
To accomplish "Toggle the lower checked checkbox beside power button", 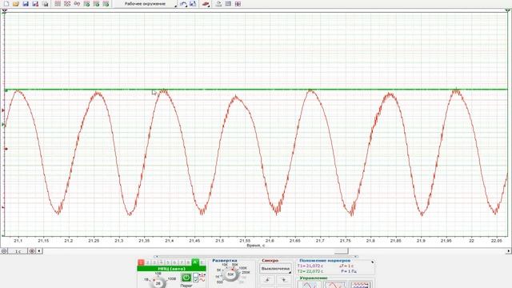I will click(195, 280).
